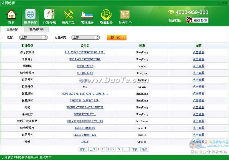Open RENNINGTON LTD. link
This screenshot has height=160, width=229.
85,114
